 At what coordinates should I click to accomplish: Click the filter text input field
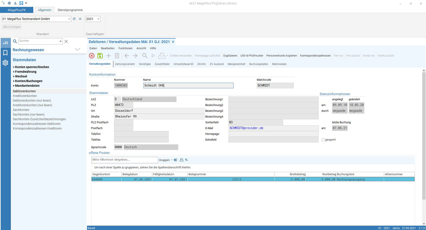coord(124,160)
